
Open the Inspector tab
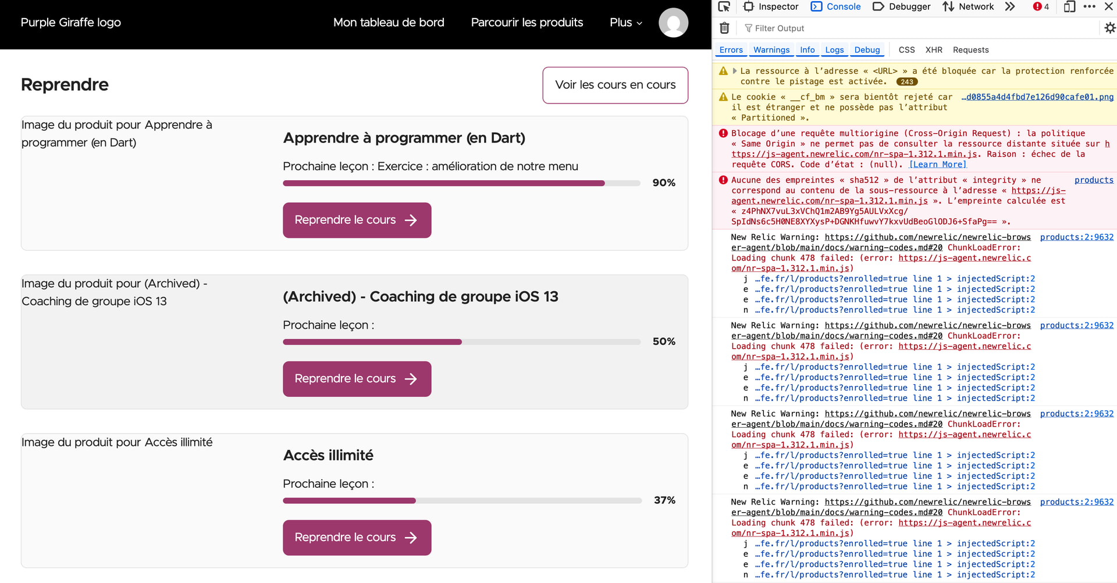click(x=771, y=7)
